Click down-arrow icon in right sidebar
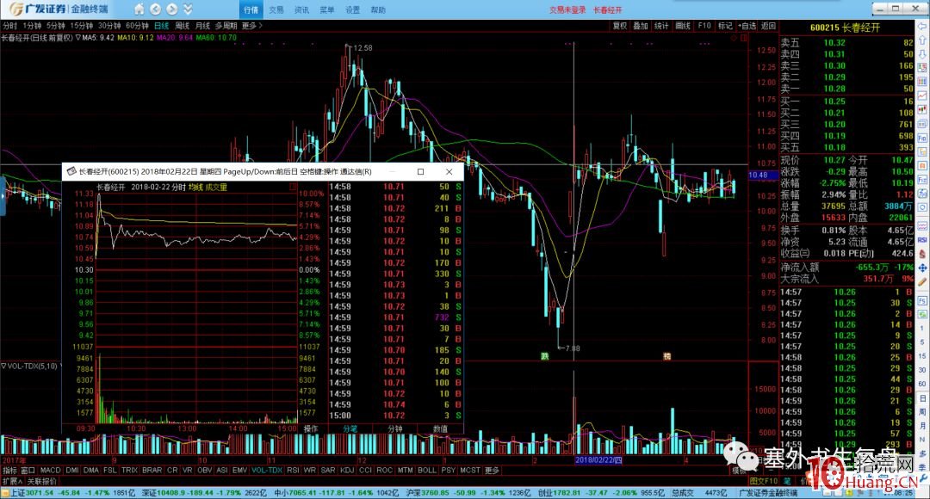The image size is (930, 499). tap(922, 53)
